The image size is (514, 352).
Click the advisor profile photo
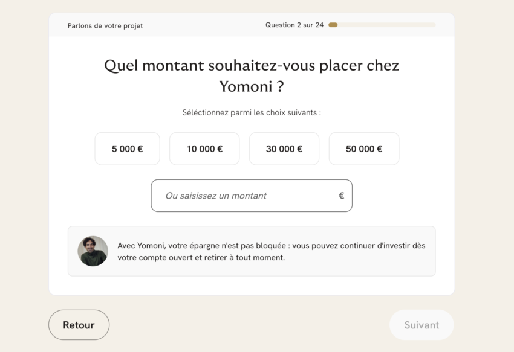pyautogui.click(x=93, y=248)
